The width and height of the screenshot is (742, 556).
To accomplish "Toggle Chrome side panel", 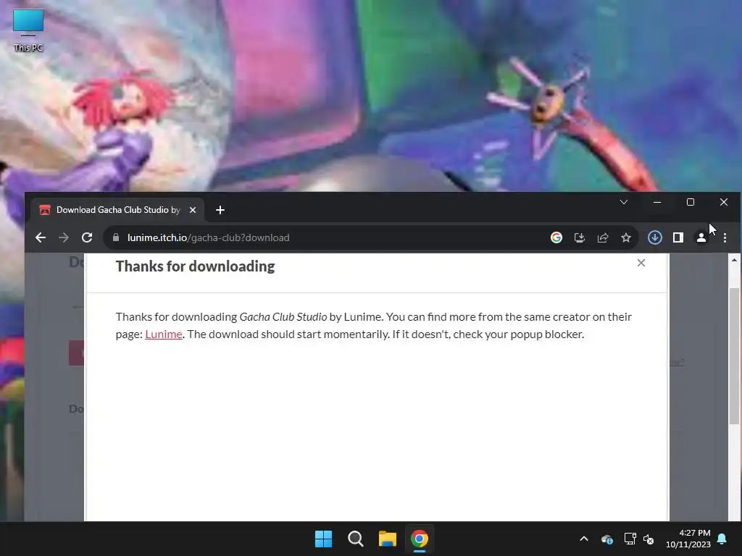I will (678, 237).
